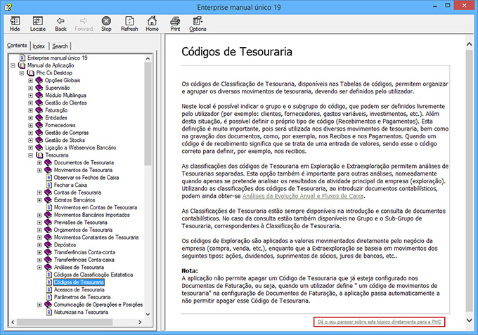The width and height of the screenshot is (478, 335).
Task: Select the Códigos de Tesouraria topic
Action: pyautogui.click(x=79, y=282)
